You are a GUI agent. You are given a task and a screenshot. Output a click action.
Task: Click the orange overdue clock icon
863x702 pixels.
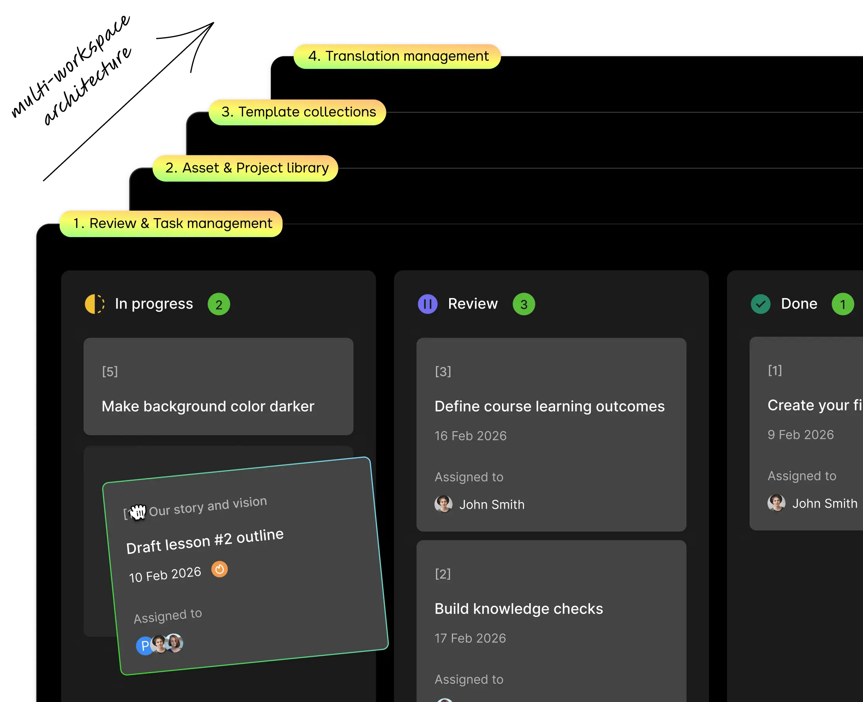click(219, 569)
